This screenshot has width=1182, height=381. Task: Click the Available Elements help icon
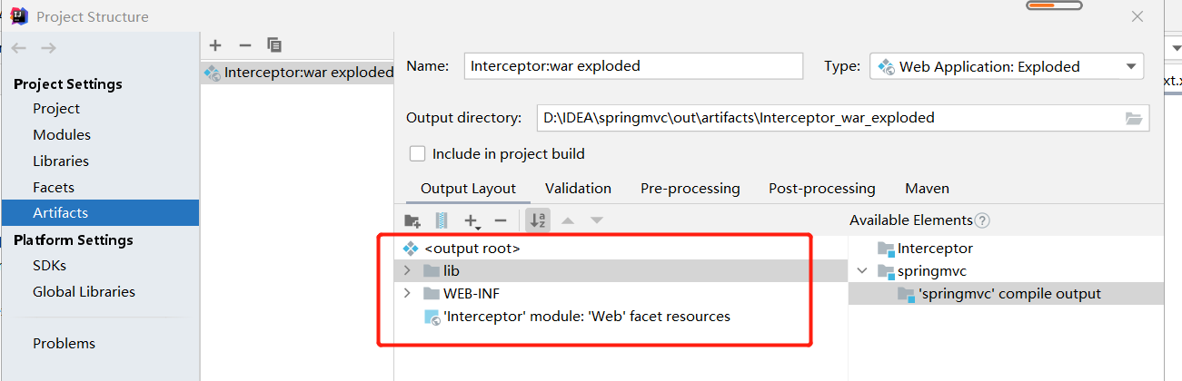pos(982,220)
